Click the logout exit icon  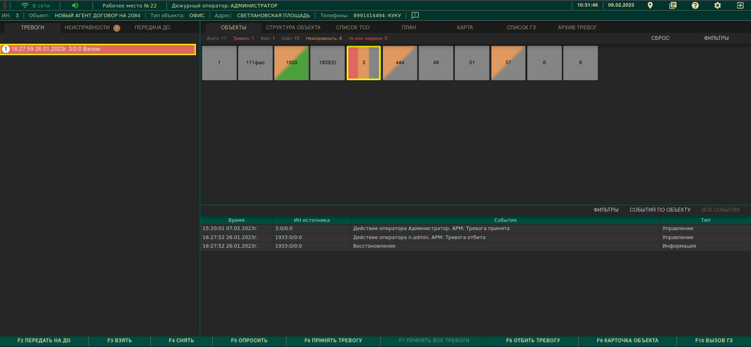(740, 5)
